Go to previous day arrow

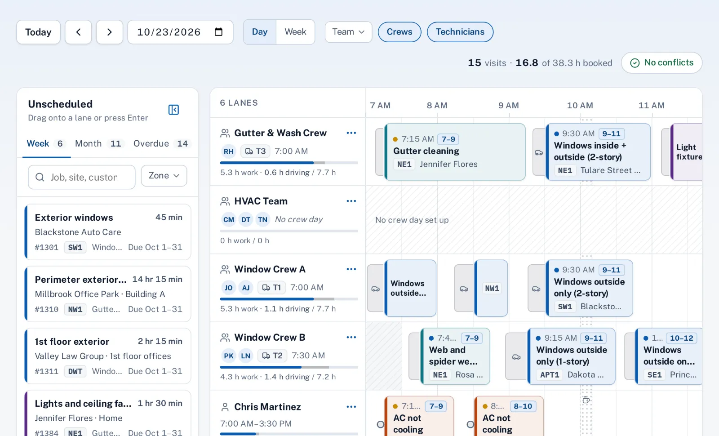click(x=78, y=32)
